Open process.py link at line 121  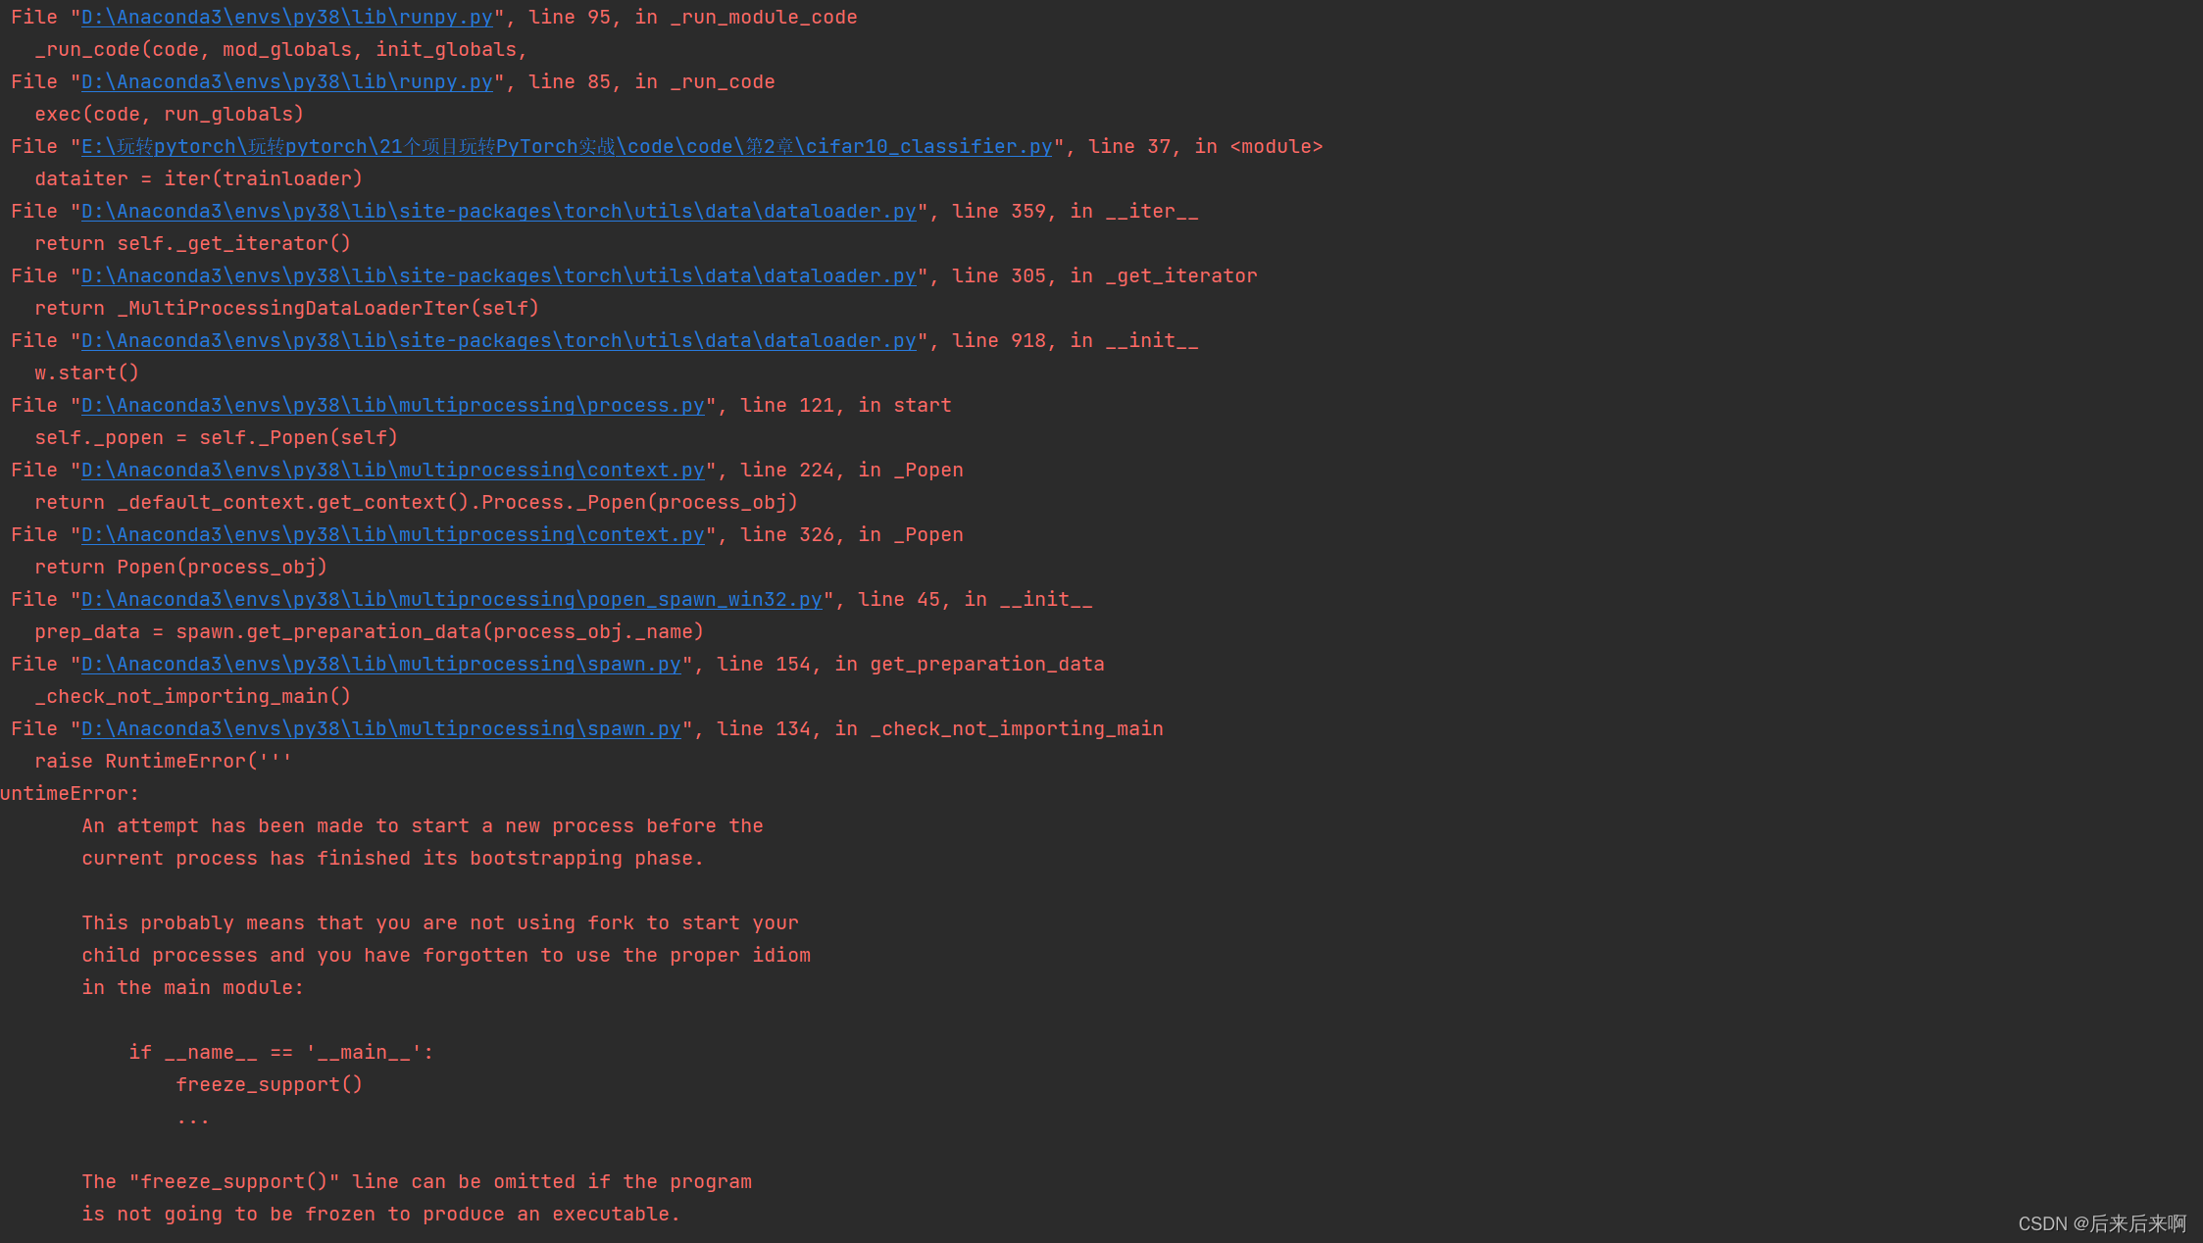coord(392,406)
